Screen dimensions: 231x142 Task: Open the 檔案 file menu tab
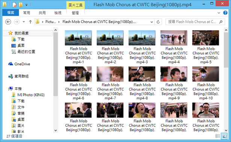pos(11,13)
